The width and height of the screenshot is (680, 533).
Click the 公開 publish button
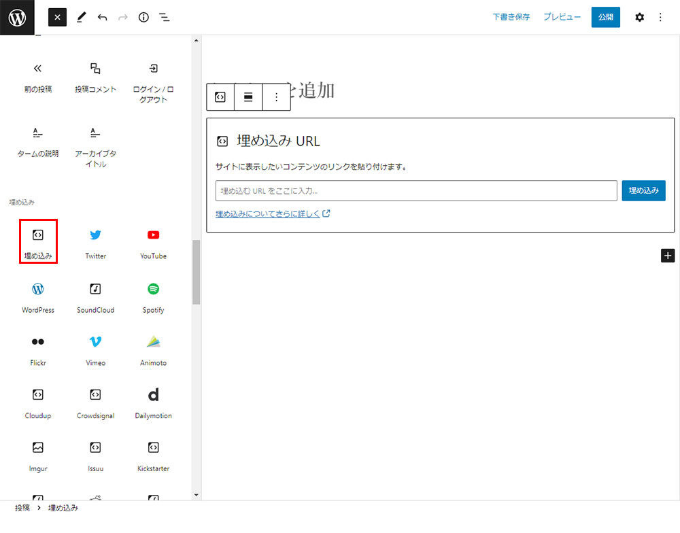(605, 17)
